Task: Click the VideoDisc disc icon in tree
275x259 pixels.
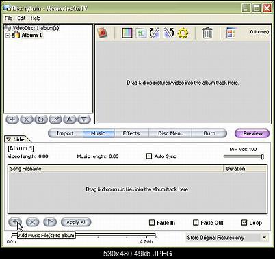Action: [8, 28]
